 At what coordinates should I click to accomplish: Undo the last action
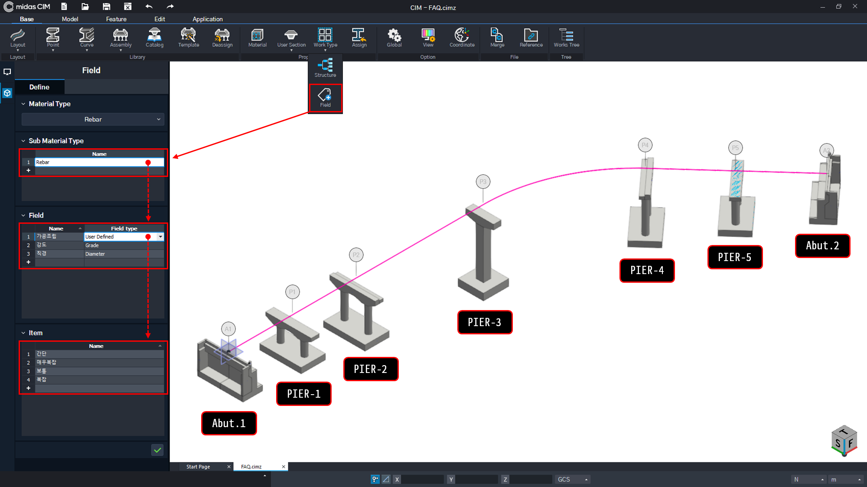pos(149,7)
